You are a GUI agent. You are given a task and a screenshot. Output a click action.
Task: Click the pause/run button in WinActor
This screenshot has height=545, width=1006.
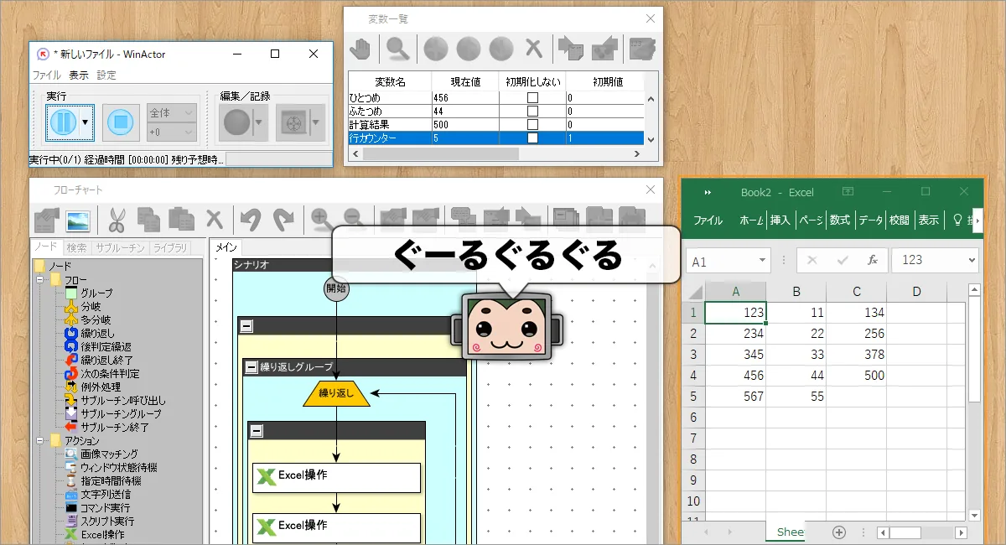63,123
